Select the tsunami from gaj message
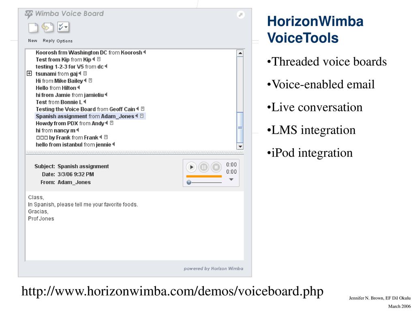The width and height of the screenshot is (415, 311). tap(61, 74)
